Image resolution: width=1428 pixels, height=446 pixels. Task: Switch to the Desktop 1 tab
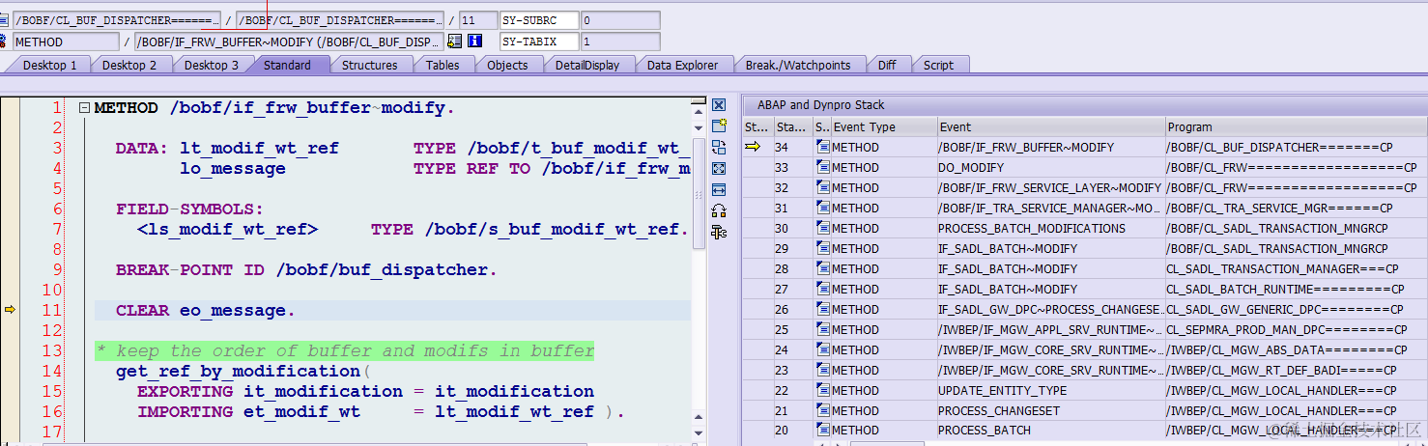coord(49,65)
